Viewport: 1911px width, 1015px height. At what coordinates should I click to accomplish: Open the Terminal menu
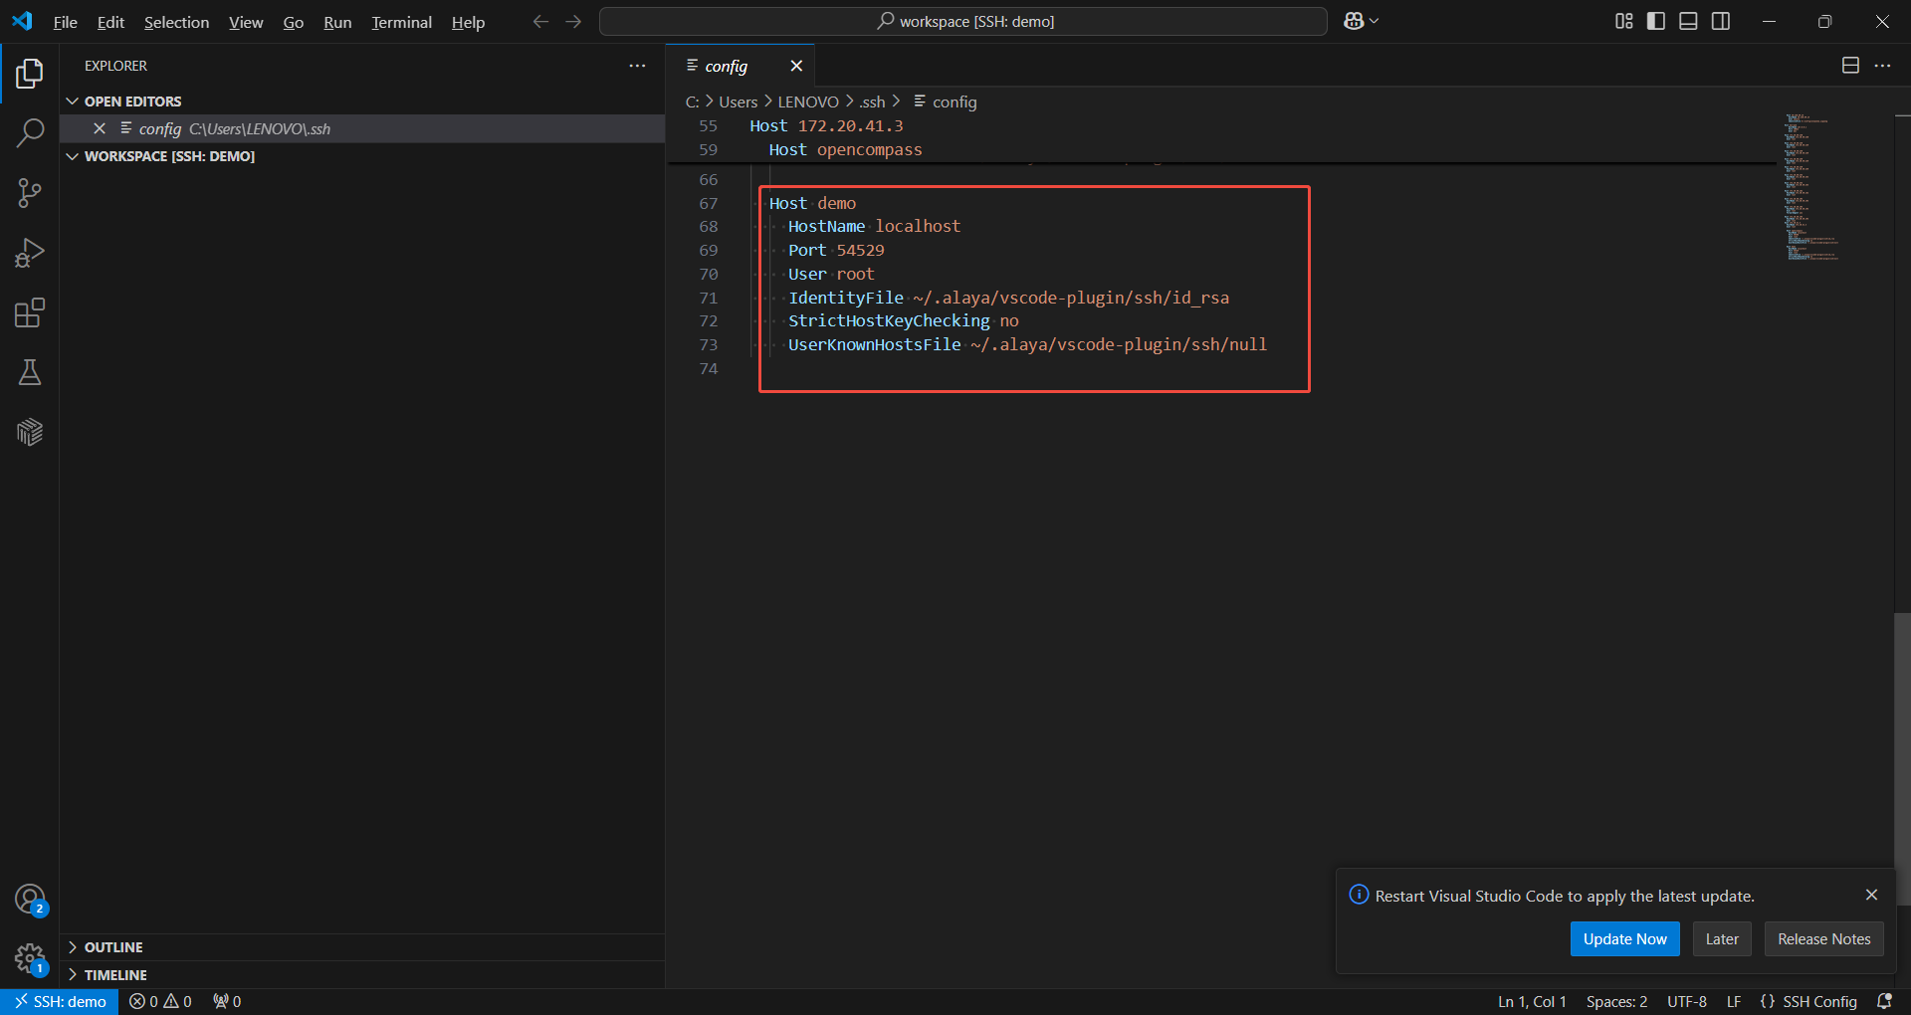pos(401,22)
